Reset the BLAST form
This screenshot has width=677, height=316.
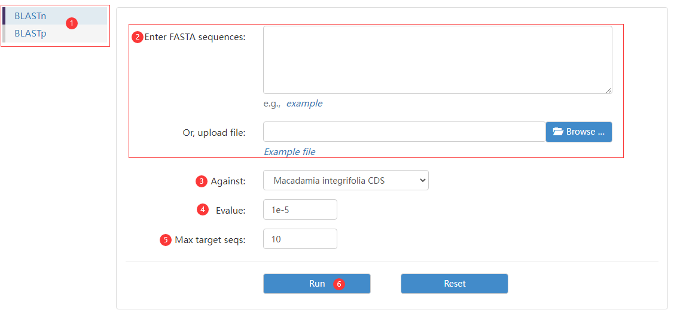tap(454, 284)
